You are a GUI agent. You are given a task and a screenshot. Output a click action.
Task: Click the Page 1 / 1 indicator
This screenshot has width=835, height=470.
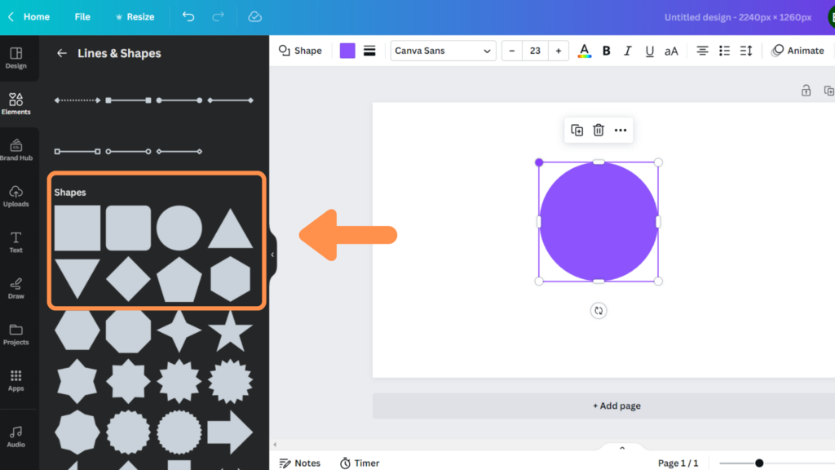[678, 463]
